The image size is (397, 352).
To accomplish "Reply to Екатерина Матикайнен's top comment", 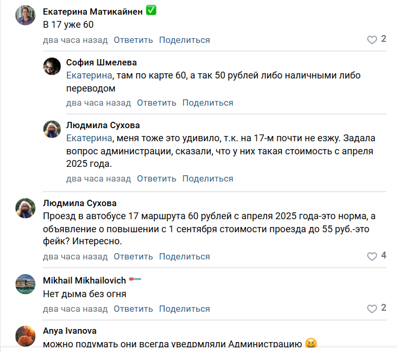I will tap(133, 40).
